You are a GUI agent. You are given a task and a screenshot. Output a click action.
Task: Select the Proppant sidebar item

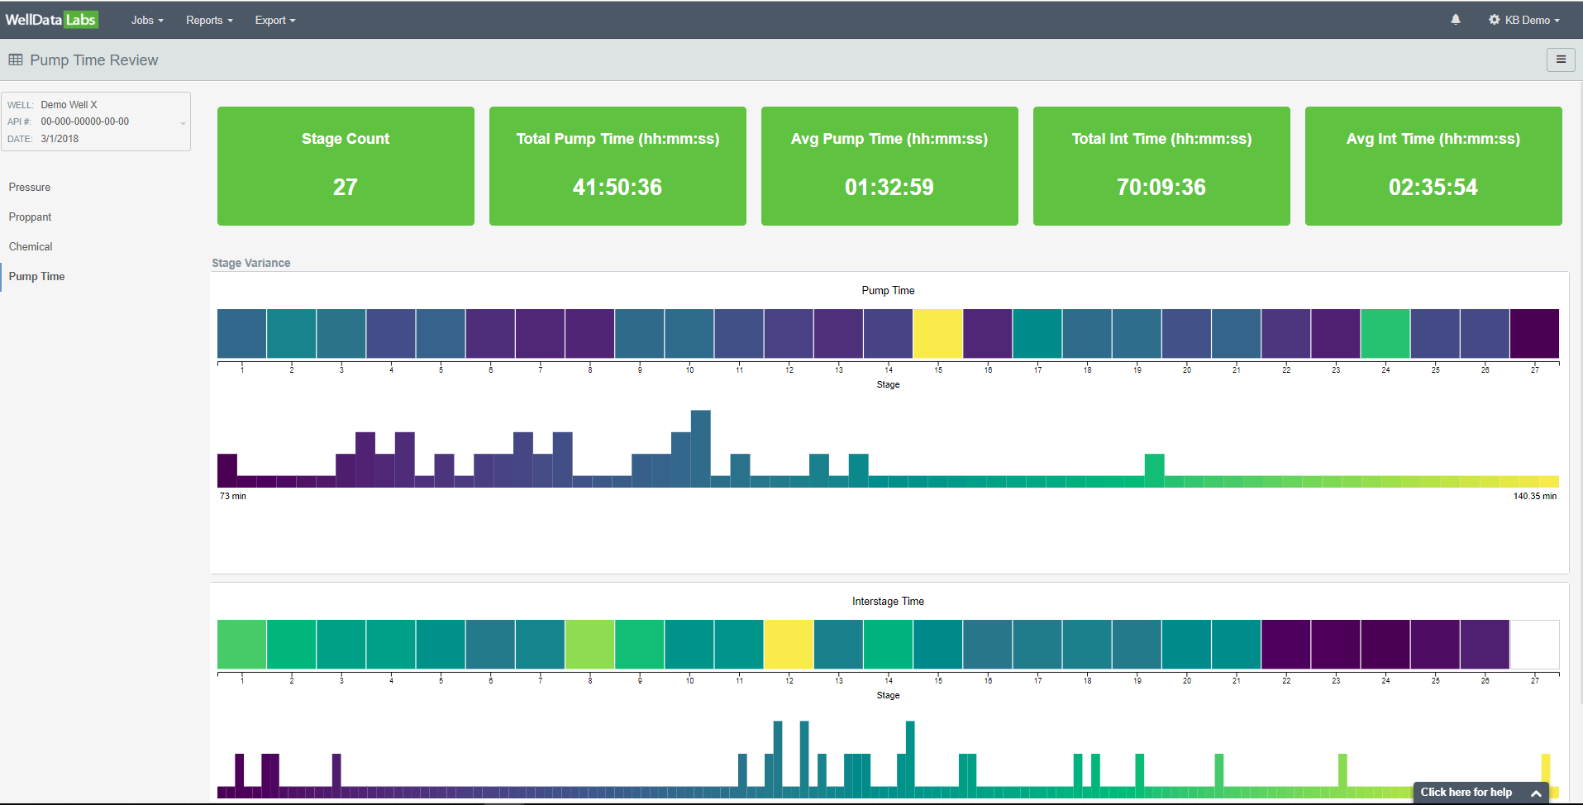tap(30, 217)
